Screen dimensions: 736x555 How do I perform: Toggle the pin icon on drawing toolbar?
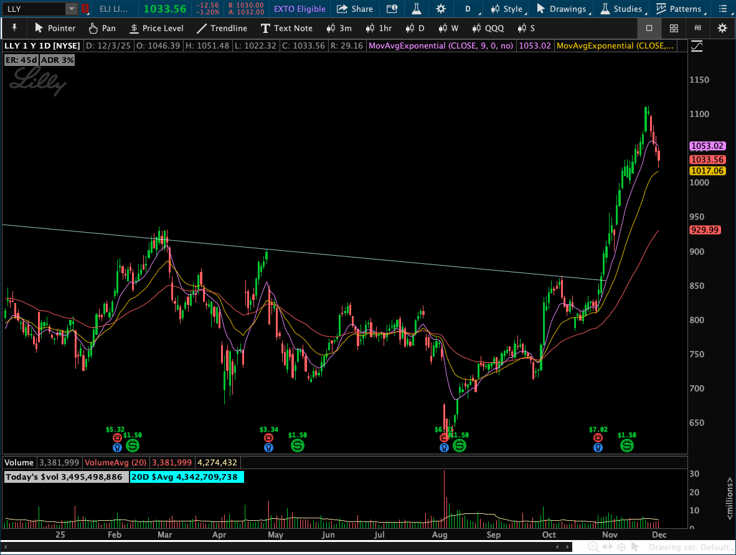coord(14,28)
